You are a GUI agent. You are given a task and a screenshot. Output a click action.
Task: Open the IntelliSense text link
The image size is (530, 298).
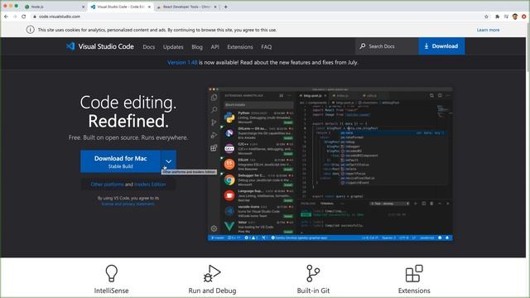pyautogui.click(x=111, y=291)
